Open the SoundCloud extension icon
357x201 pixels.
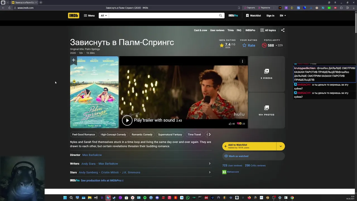(x=280, y=8)
